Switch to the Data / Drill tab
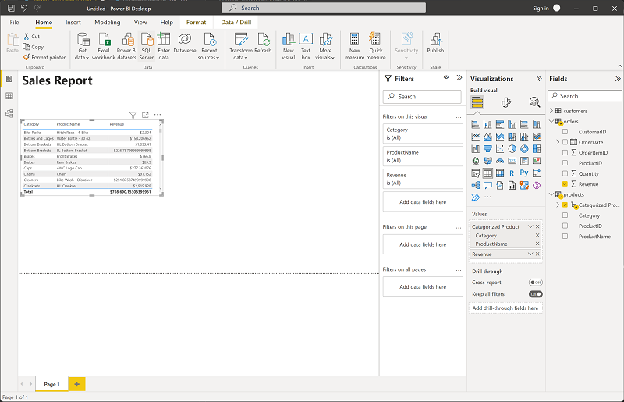Image resolution: width=624 pixels, height=402 pixels. pos(236,23)
